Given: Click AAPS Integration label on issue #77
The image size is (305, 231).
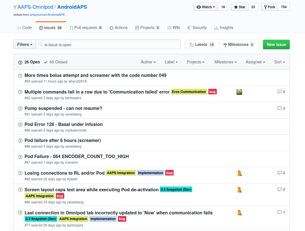Looking at the screenshot, I should 73,219.
